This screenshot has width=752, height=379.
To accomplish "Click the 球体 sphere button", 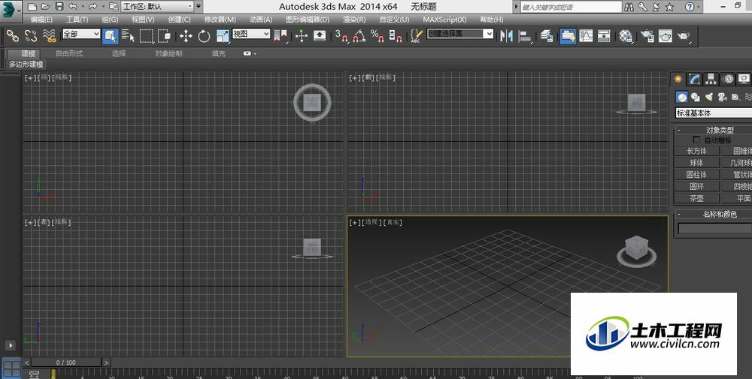I will click(696, 163).
